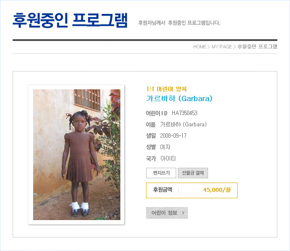Click the 성별 value 여자
The width and height of the screenshot is (290, 251).
pyautogui.click(x=165, y=147)
